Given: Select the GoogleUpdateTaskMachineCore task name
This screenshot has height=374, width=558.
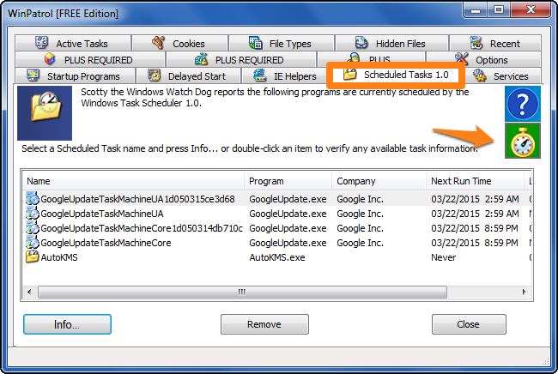Looking at the screenshot, I should coord(106,243).
